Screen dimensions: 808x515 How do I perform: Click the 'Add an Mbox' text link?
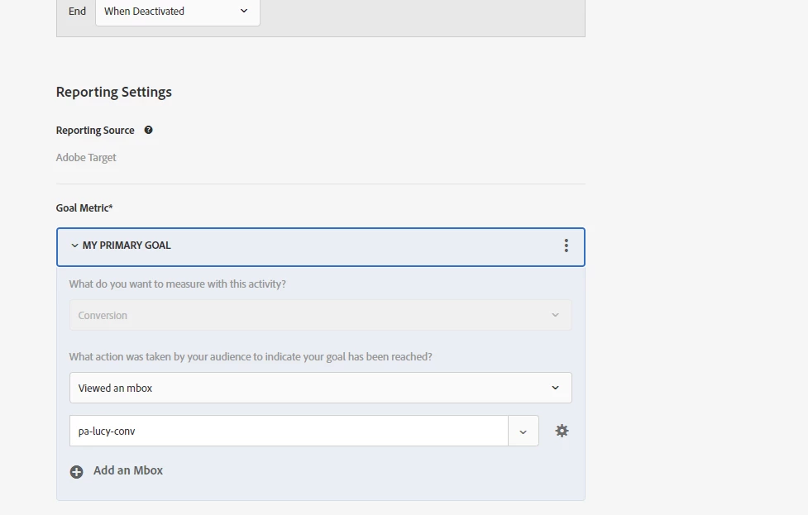tap(128, 470)
